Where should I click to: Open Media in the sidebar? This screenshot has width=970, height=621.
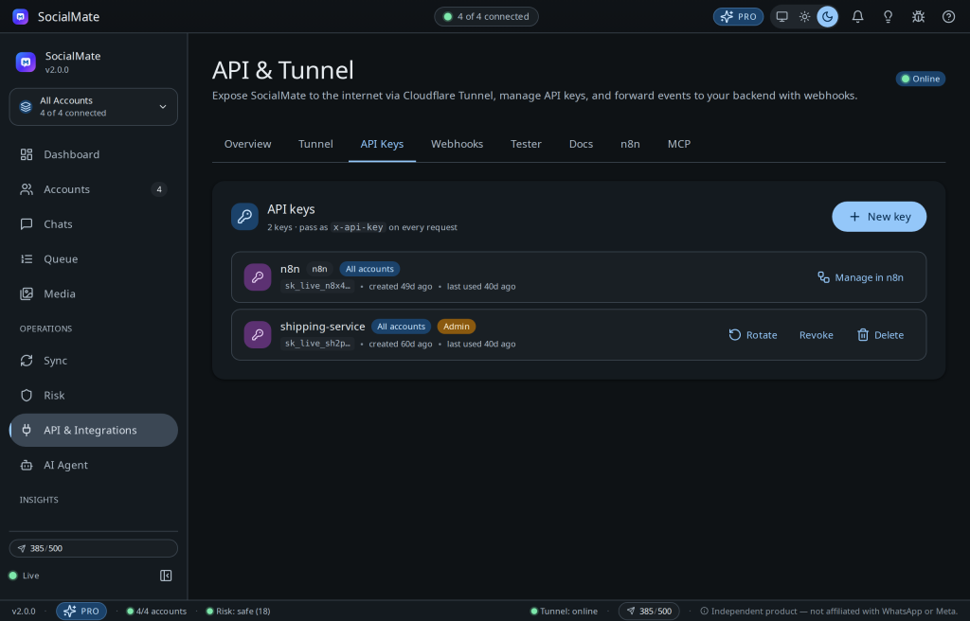94,293
